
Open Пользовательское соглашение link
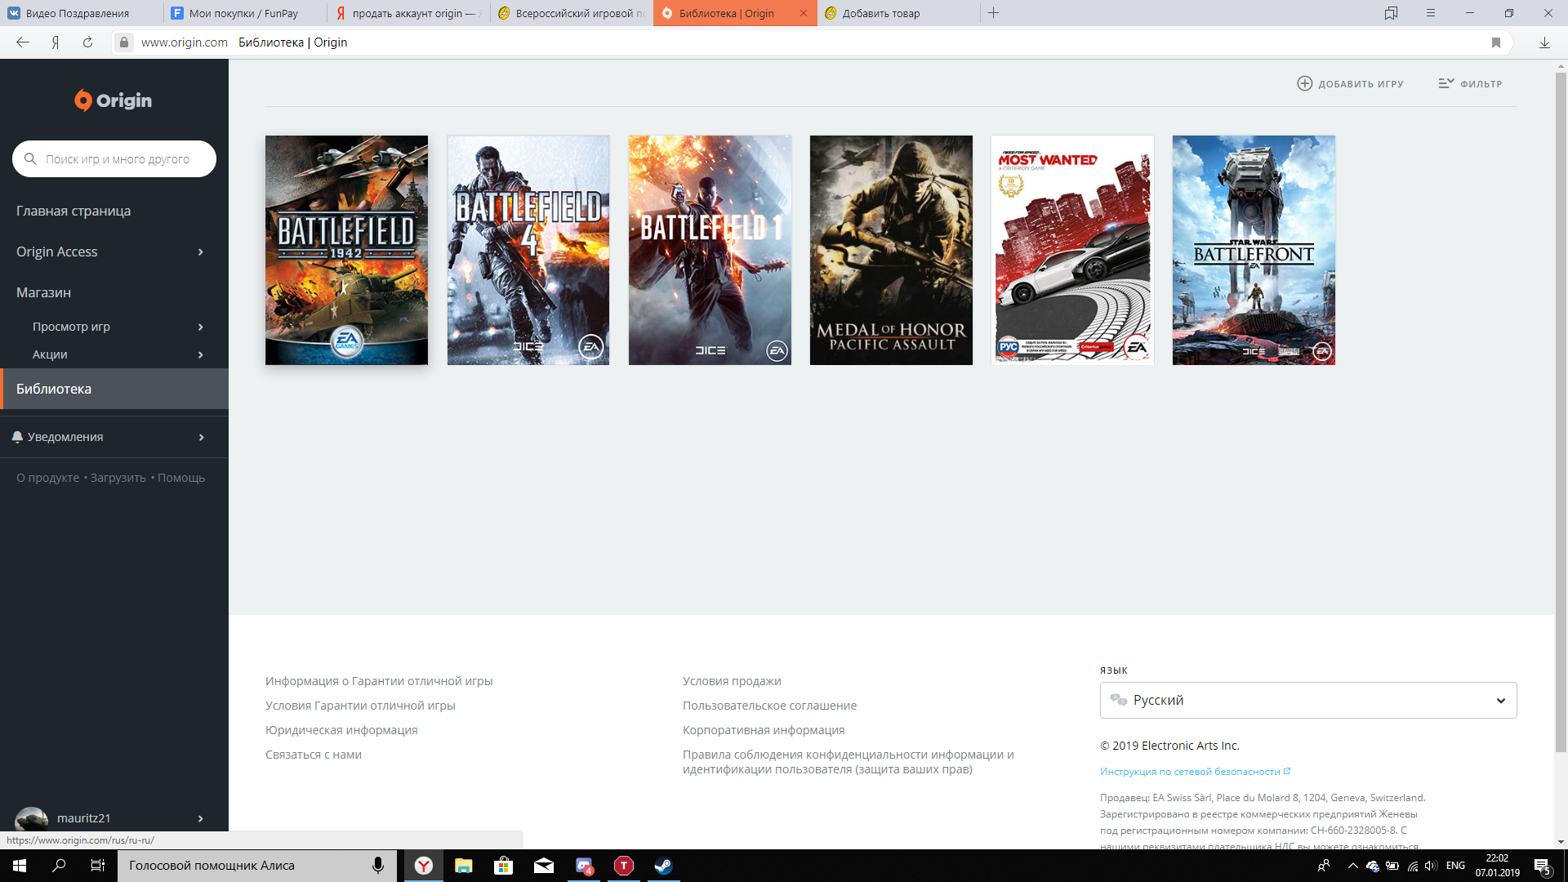(770, 706)
